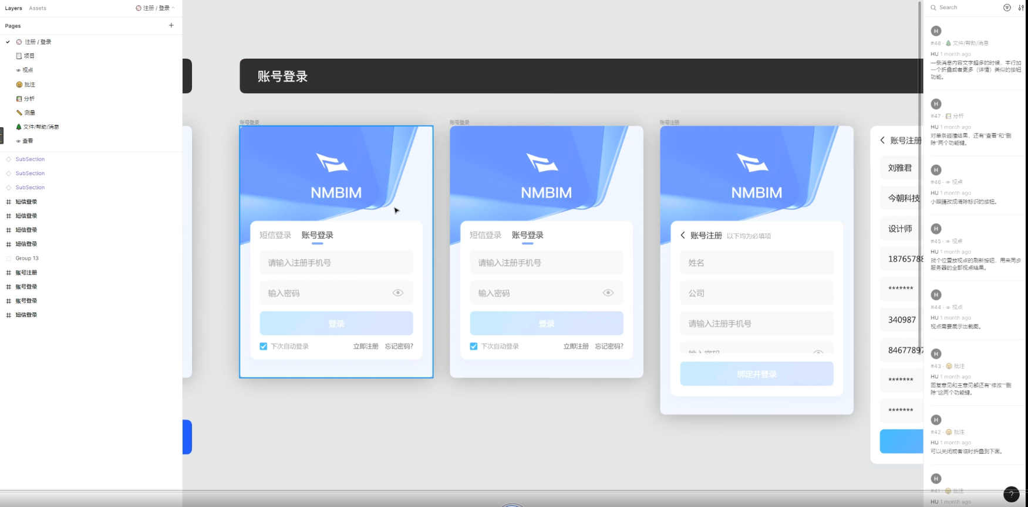The width and height of the screenshot is (1028, 507).
Task: Click the H avatar on comment #42
Action: coord(936,420)
